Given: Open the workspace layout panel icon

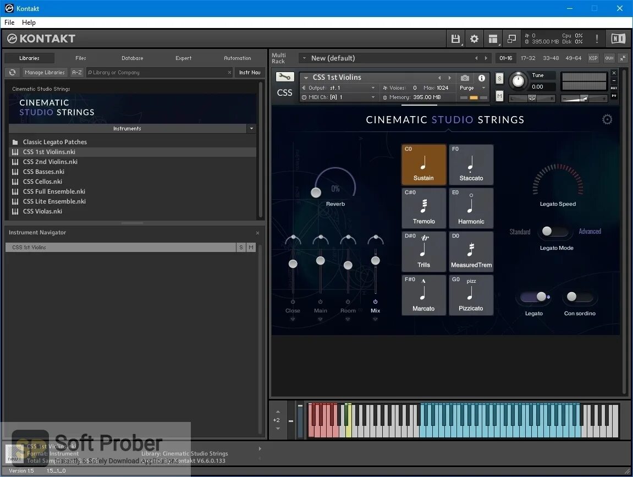Looking at the screenshot, I should (x=493, y=39).
